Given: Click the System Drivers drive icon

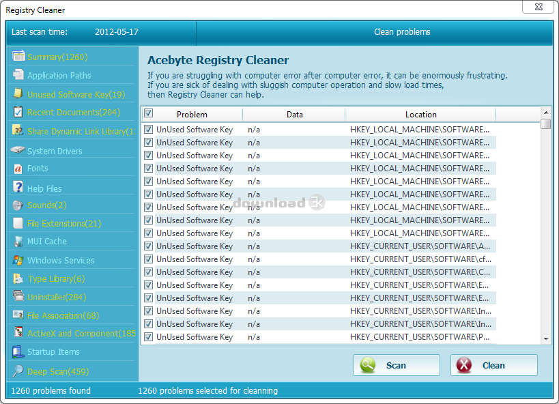Looking at the screenshot, I should click(x=18, y=149).
